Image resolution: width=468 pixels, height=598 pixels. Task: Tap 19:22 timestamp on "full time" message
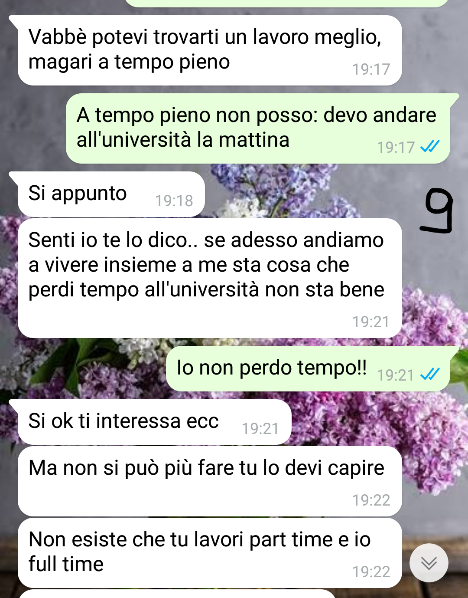371,572
